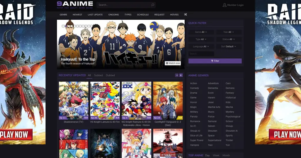Select the Horror genre

pos(193,102)
